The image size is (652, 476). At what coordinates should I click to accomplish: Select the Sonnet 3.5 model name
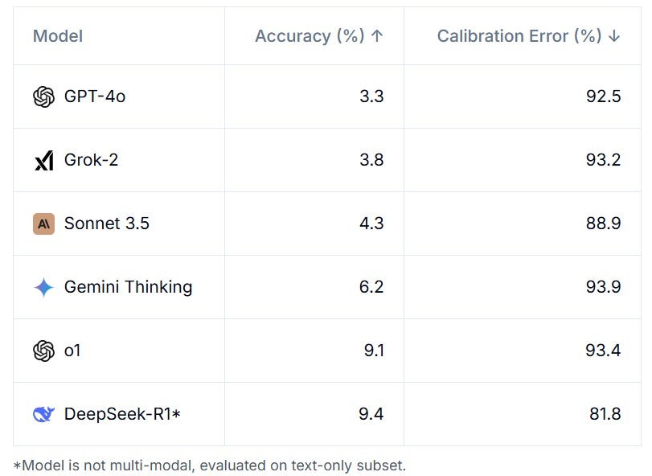(106, 224)
